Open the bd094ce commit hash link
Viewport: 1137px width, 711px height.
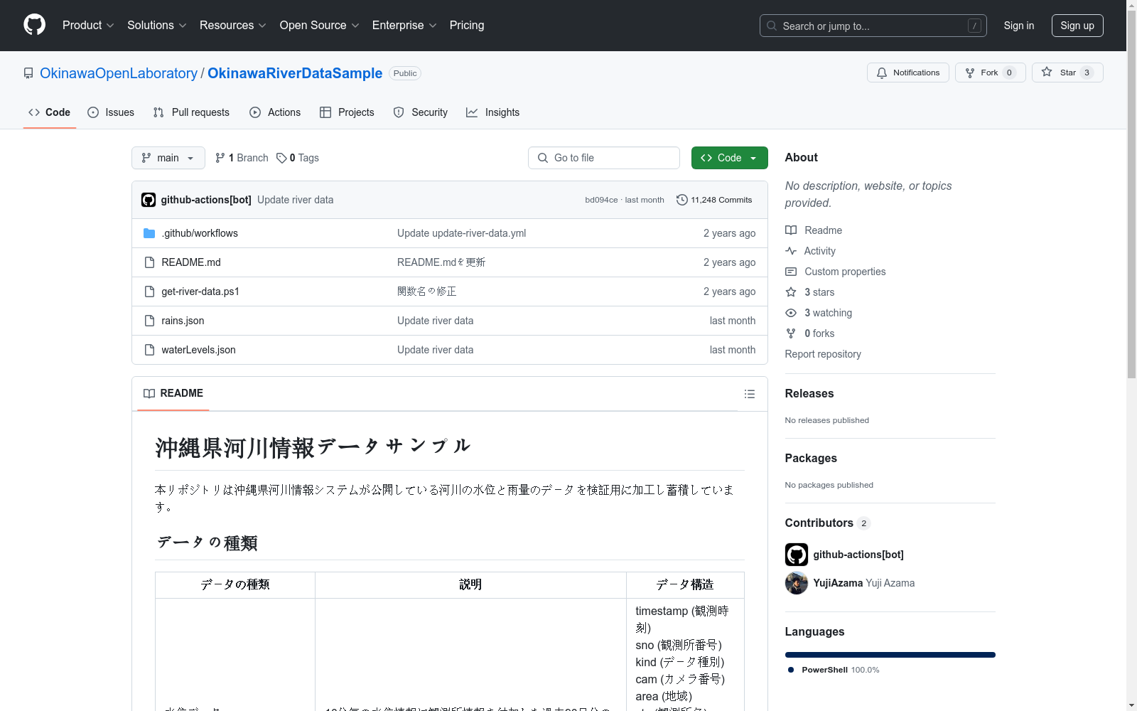point(601,200)
